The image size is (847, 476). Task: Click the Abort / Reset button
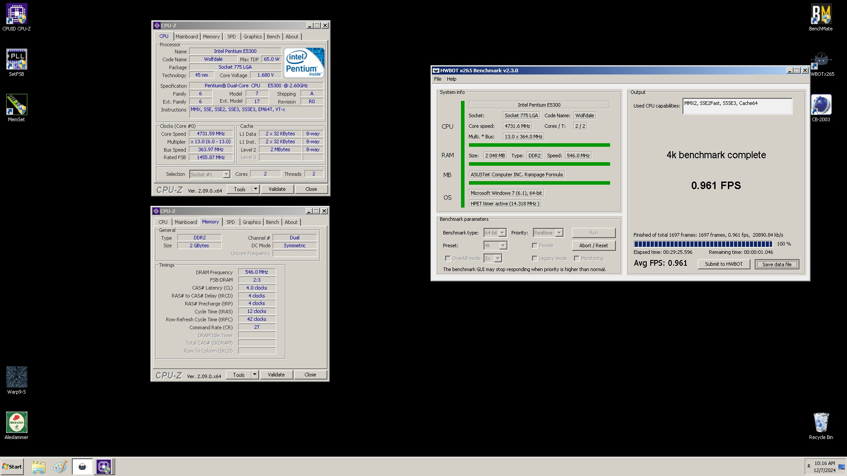pos(593,245)
